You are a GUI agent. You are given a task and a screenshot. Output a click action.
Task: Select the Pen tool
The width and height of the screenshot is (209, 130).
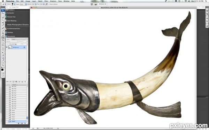[3, 48]
